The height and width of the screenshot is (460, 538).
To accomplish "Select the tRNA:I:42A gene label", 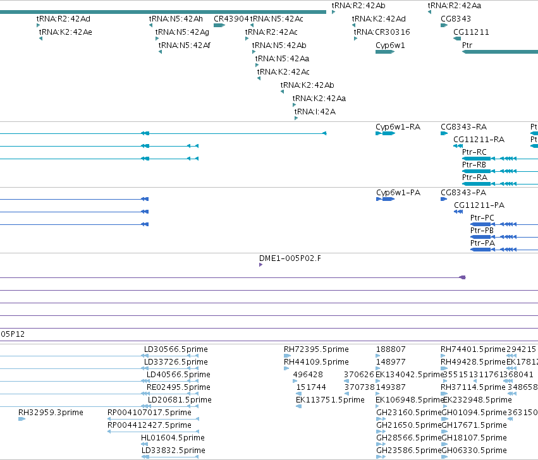I will click(x=315, y=112).
